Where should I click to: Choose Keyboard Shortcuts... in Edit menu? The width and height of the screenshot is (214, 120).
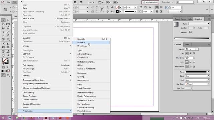(45, 104)
